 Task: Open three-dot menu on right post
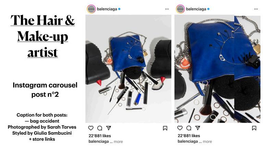(x=256, y=9)
